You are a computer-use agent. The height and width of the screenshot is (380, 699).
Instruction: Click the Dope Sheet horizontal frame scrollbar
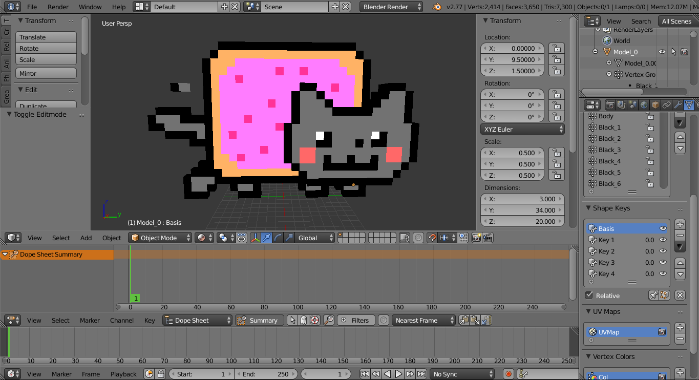tap(341, 307)
